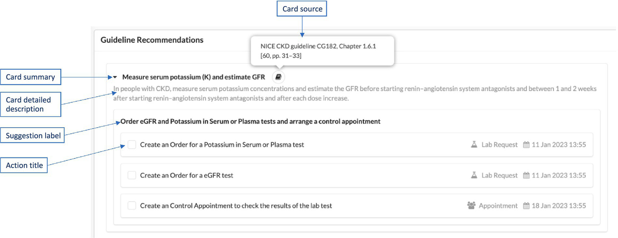Image resolution: width=618 pixels, height=238 pixels.
Task: Click the 'Order eGFR and Potassium' suggestion label
Action: click(250, 121)
